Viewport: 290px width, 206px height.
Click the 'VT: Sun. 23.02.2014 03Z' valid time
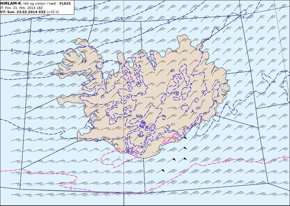pos(23,12)
